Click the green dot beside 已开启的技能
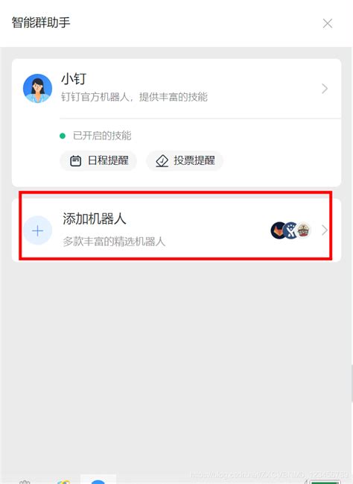The width and height of the screenshot is (353, 484). (x=63, y=136)
